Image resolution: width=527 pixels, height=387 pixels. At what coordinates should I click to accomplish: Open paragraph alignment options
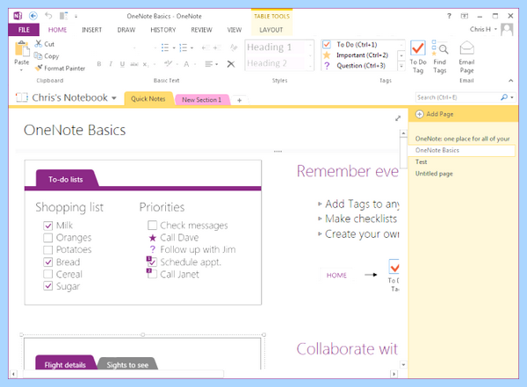click(212, 64)
